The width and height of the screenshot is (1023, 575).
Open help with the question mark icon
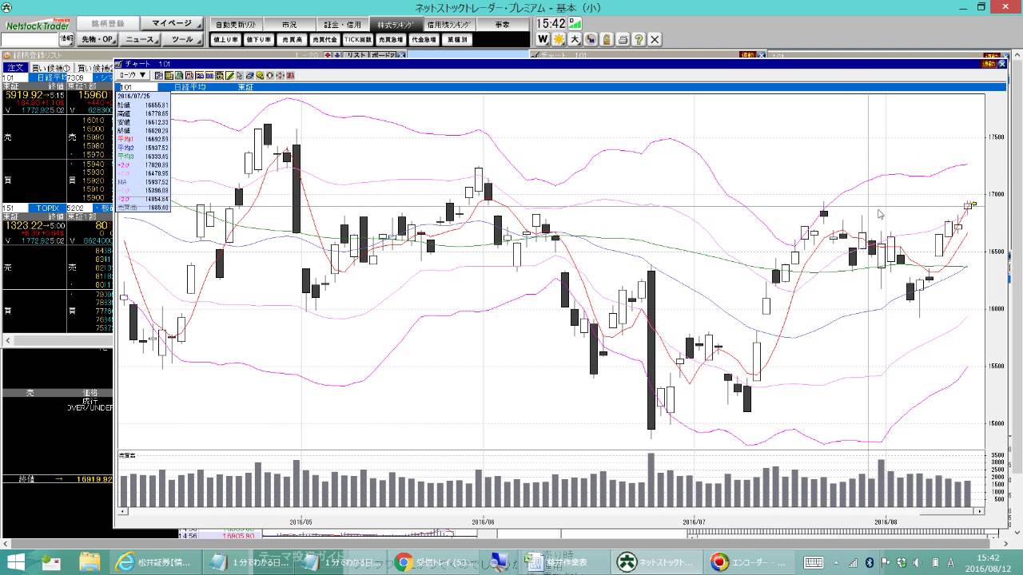tap(639, 39)
